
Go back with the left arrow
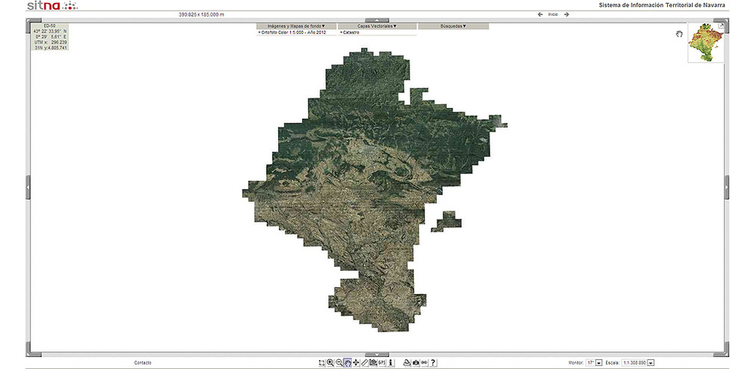point(540,14)
